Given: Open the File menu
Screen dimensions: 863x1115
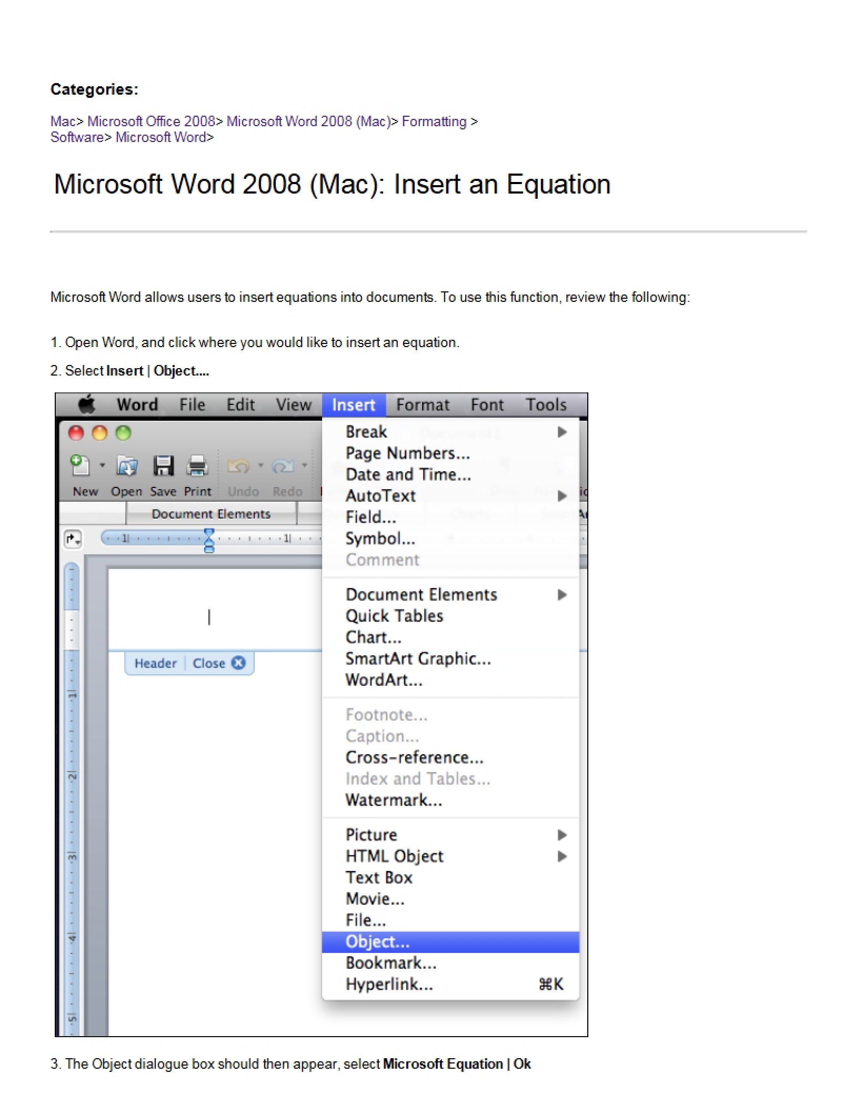Looking at the screenshot, I should coord(192,404).
